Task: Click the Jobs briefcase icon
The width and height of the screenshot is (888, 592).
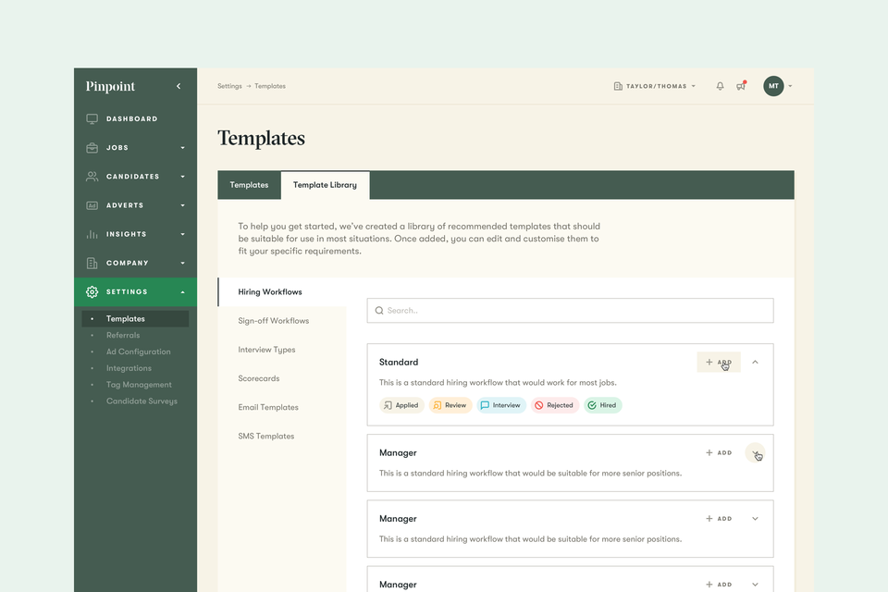Action: pos(92,148)
